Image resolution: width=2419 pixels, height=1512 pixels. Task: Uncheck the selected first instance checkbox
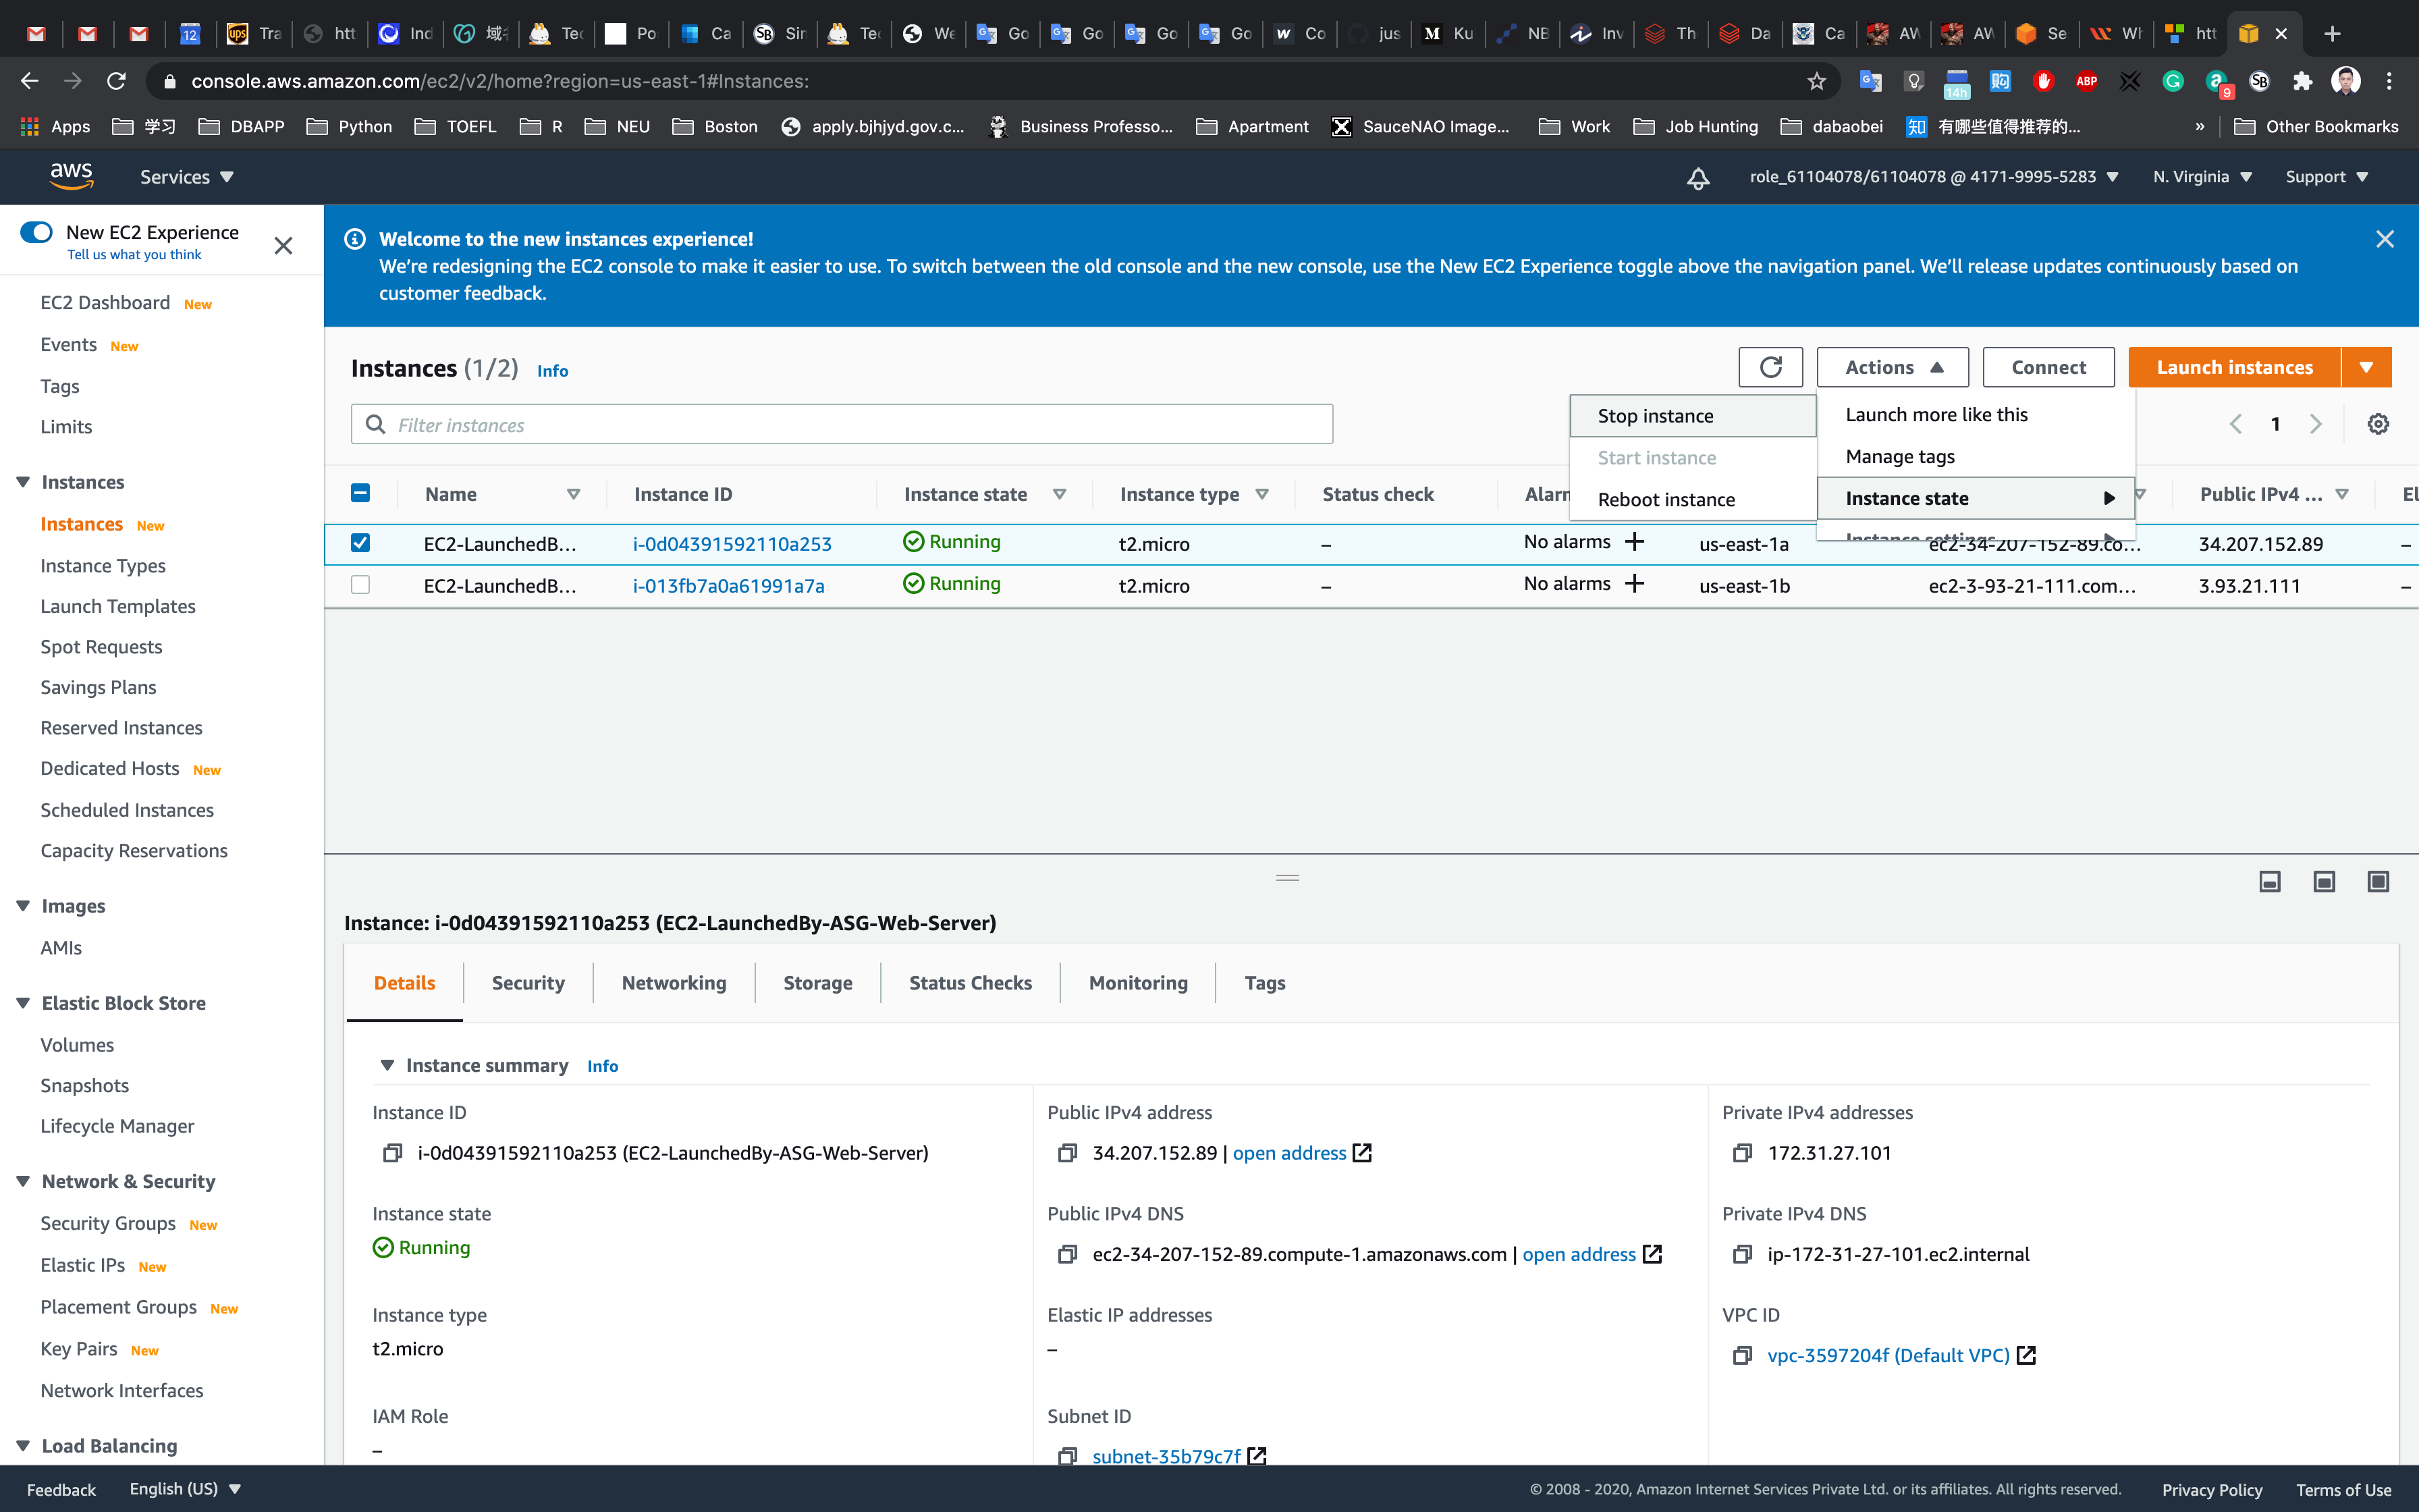[361, 543]
